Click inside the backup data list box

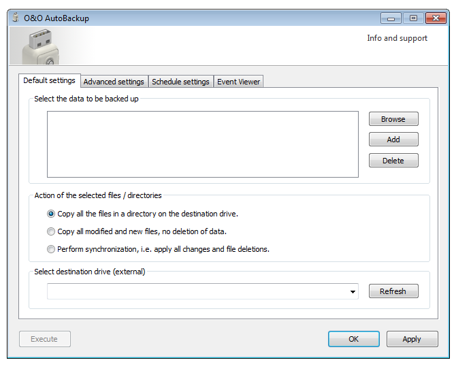(203, 144)
